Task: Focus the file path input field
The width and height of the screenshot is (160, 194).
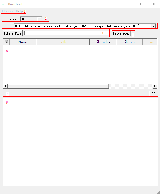Action: pos(67,34)
